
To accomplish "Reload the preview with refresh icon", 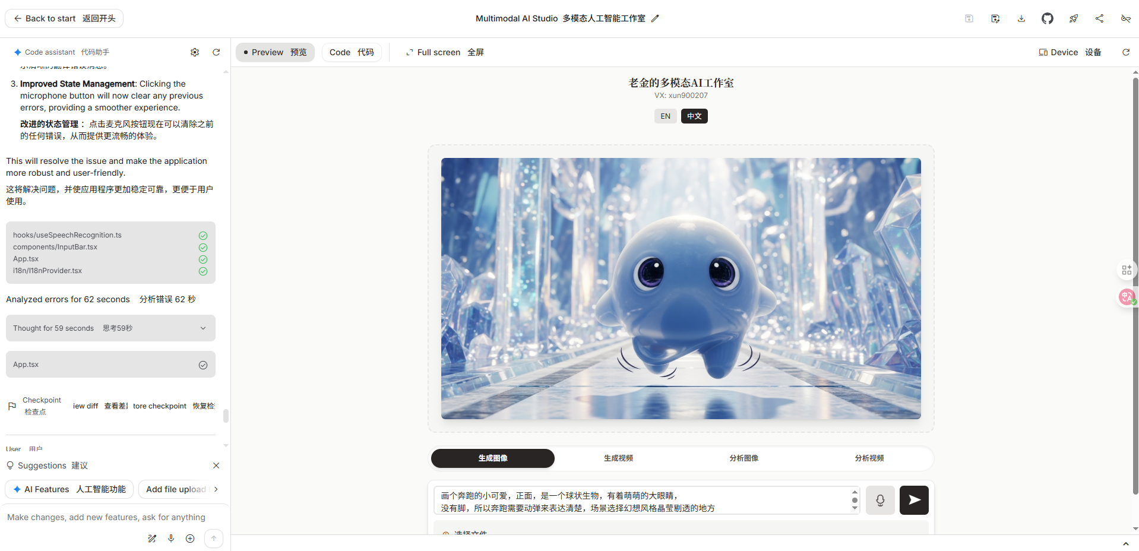I will tap(1126, 52).
